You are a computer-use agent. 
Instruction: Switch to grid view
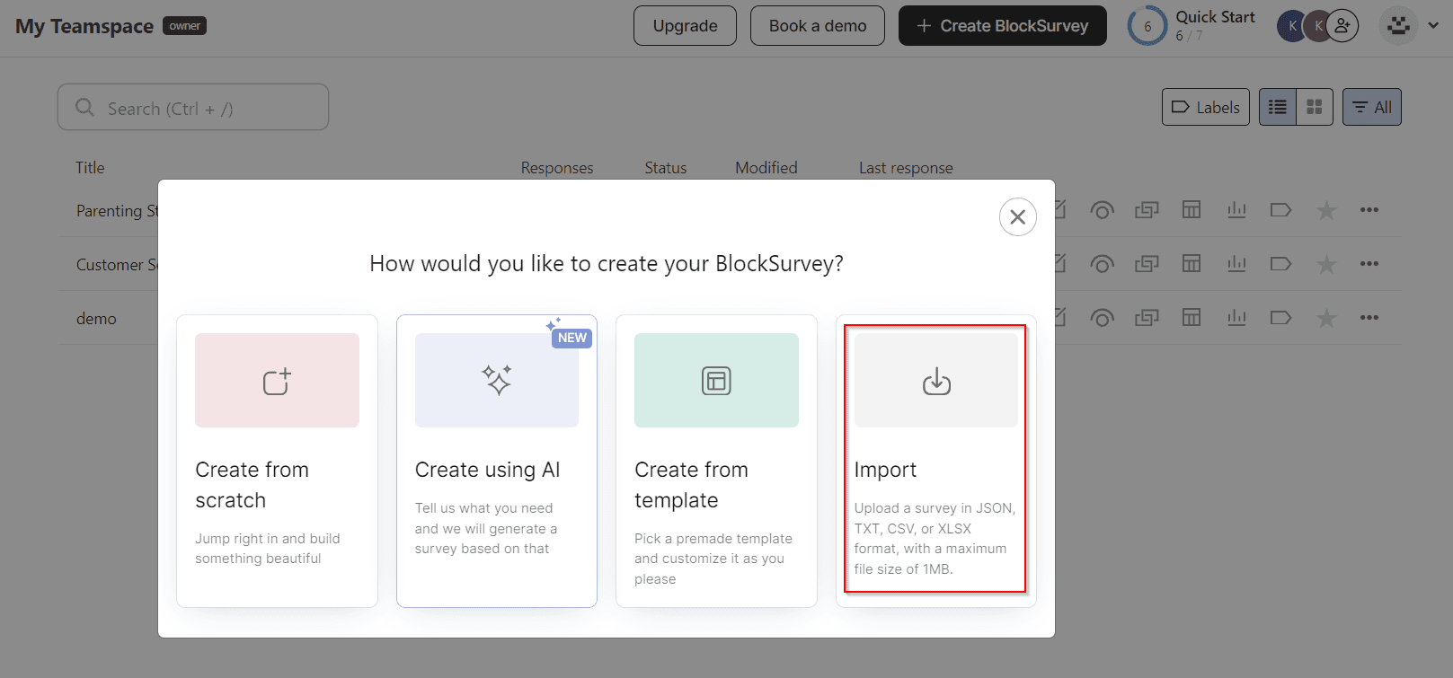pyautogui.click(x=1315, y=107)
